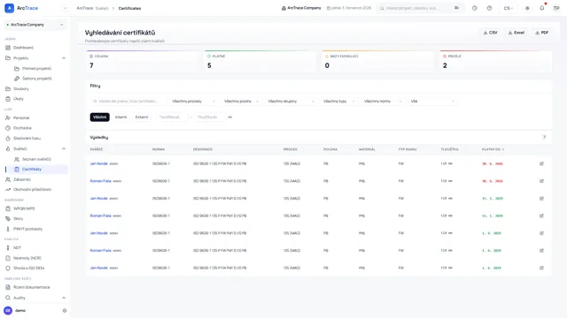The width and height of the screenshot is (567, 318).
Task: Open the Všechny normy dropdown
Action: pyautogui.click(x=383, y=102)
